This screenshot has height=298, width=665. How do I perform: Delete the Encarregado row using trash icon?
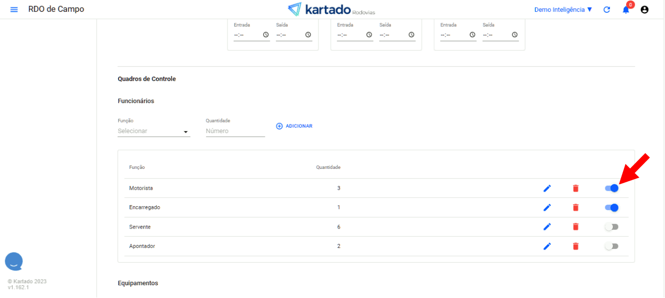click(x=576, y=208)
